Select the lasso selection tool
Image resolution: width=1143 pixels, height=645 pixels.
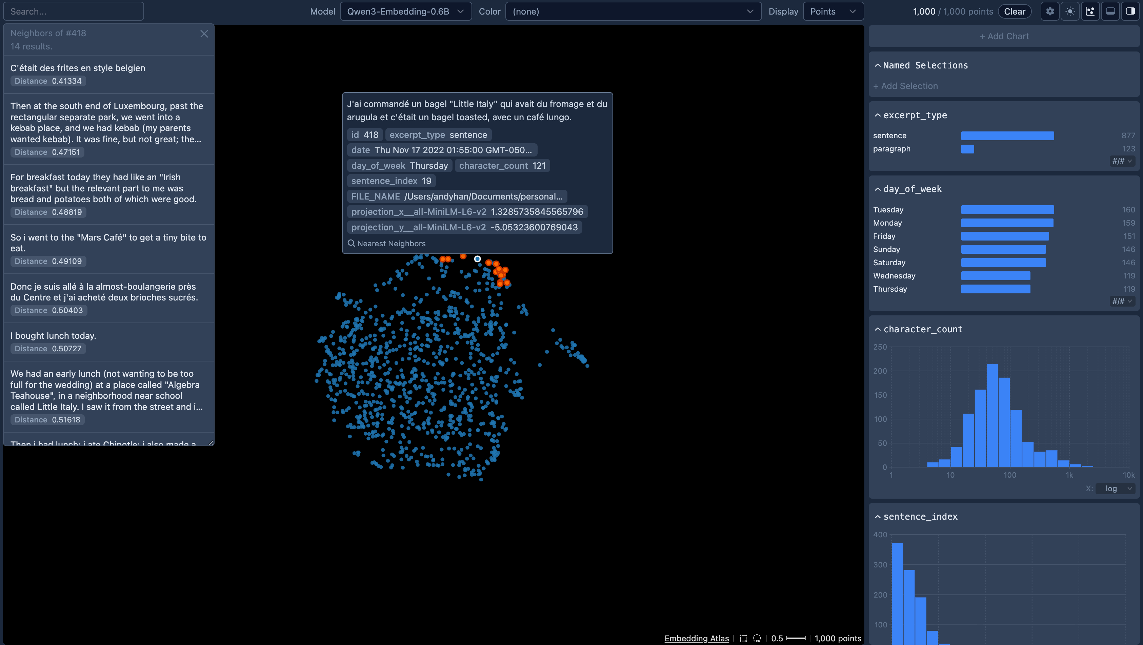(757, 638)
